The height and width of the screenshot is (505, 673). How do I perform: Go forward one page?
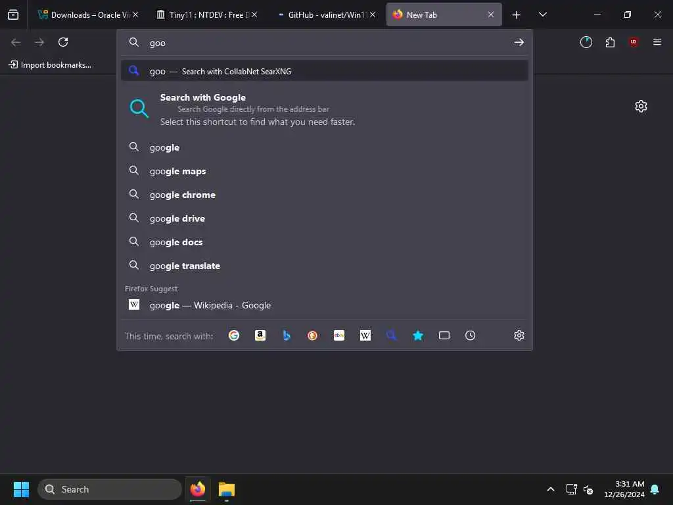click(39, 42)
